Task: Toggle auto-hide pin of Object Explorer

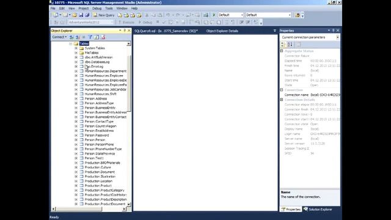Action: tap(125, 31)
